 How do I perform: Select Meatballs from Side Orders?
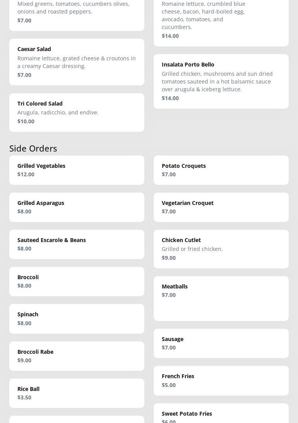pyautogui.click(x=221, y=298)
